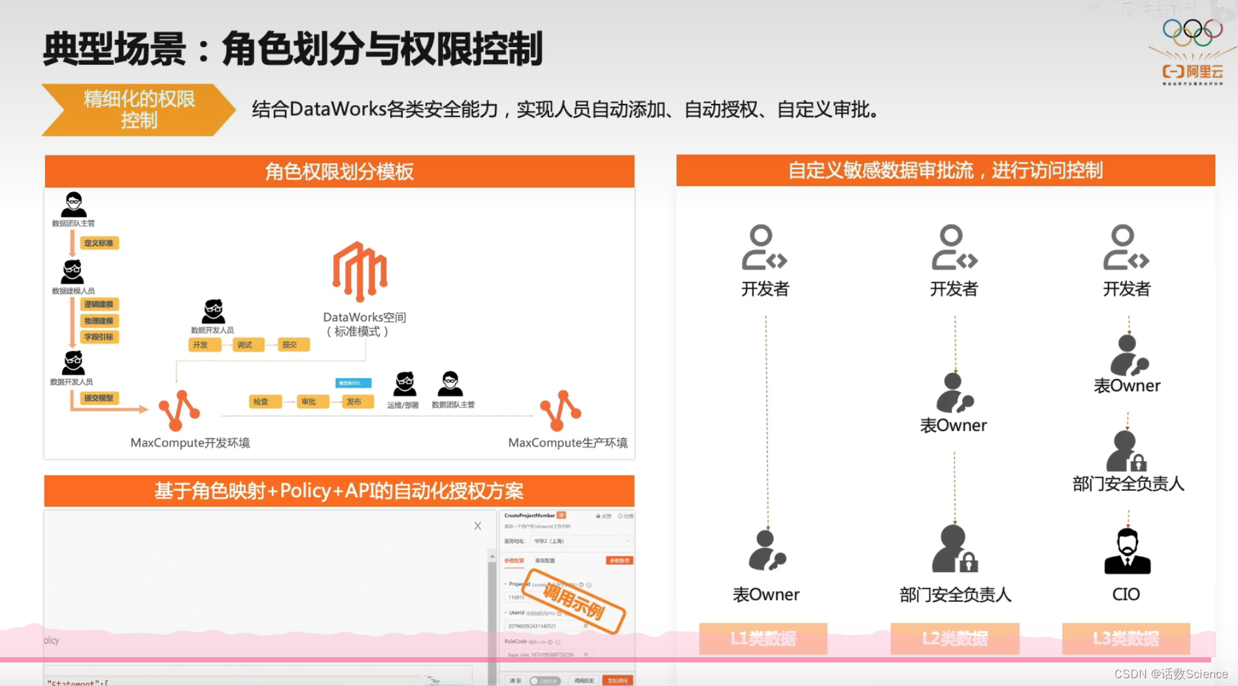Click the 清空 button
1238x686 pixels.
pyautogui.click(x=516, y=681)
